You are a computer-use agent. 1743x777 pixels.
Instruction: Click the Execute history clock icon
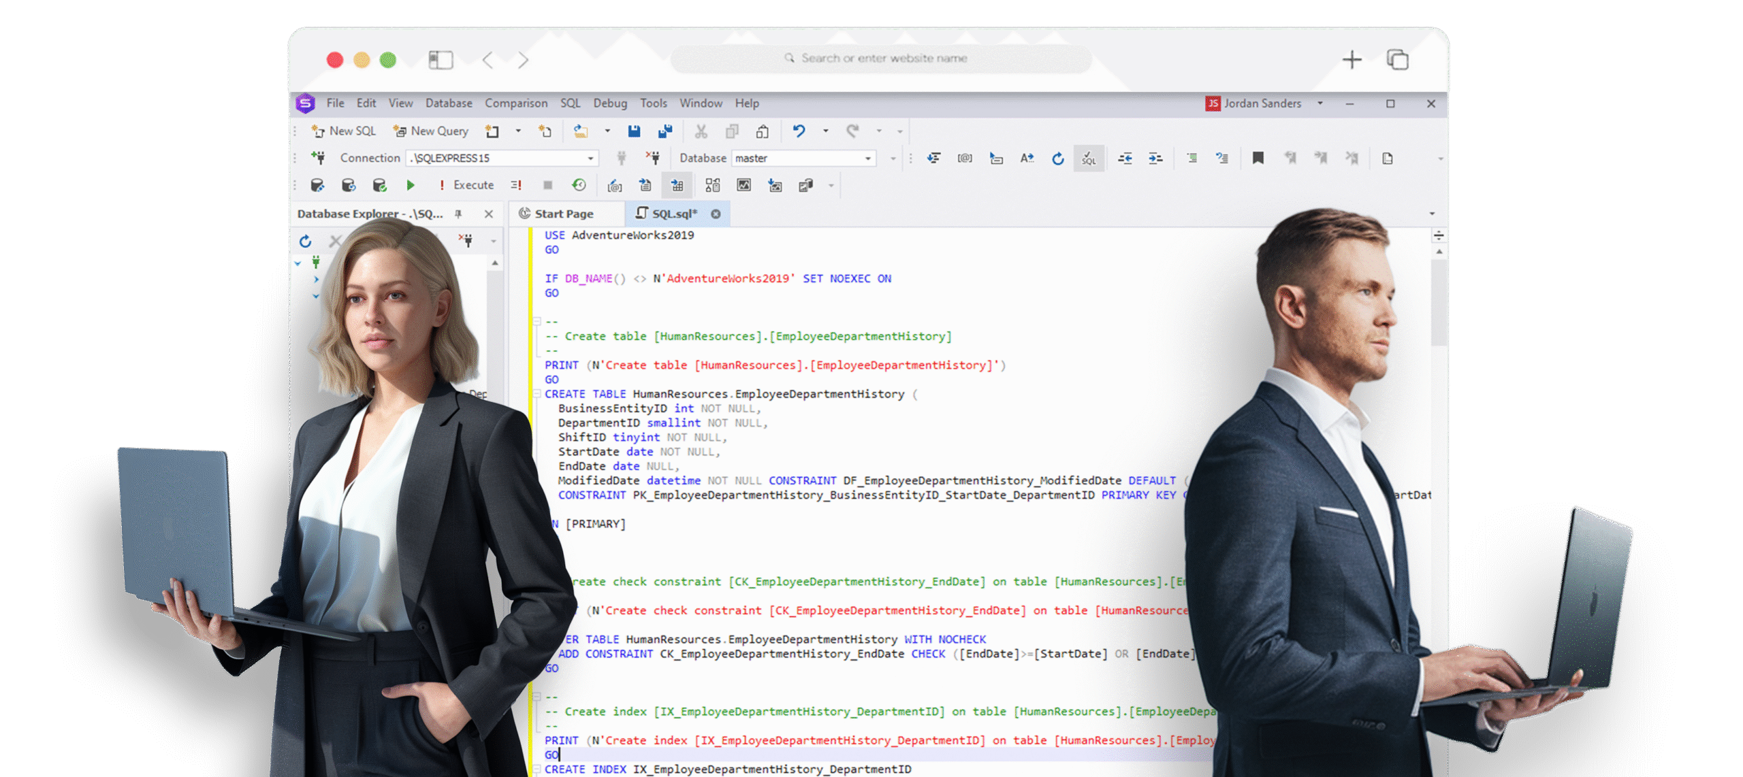pyautogui.click(x=579, y=185)
